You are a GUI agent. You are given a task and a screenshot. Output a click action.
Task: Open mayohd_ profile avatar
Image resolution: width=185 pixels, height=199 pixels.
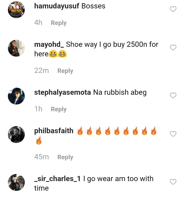(16, 48)
